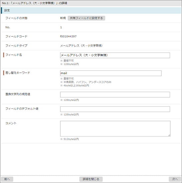Click the 新規 status text
The image size is (182, 183).
63,18
